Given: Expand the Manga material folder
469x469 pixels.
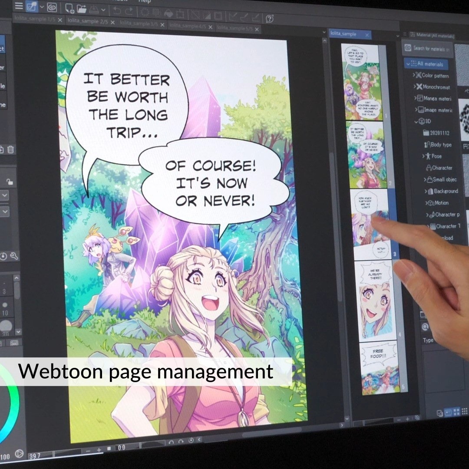Looking at the screenshot, I should [416, 98].
